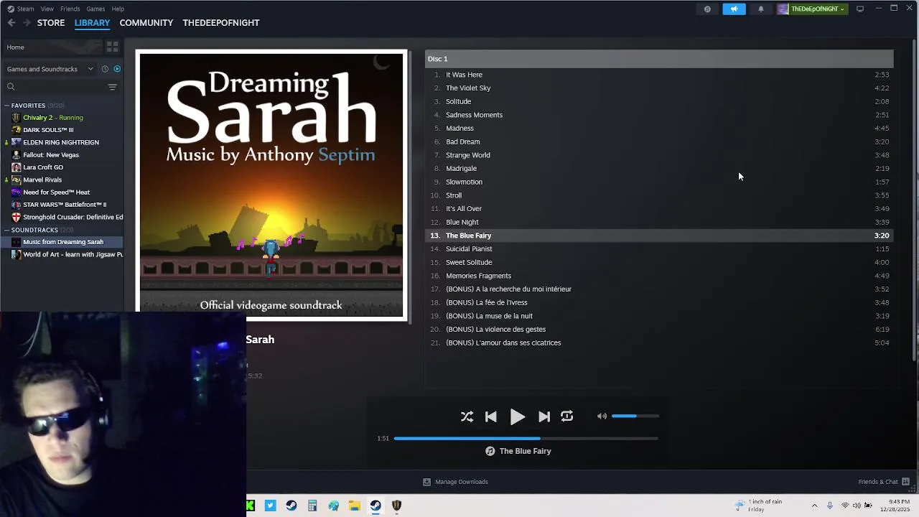919x517 pixels.
Task: Skip to the previous track
Action: [491, 416]
